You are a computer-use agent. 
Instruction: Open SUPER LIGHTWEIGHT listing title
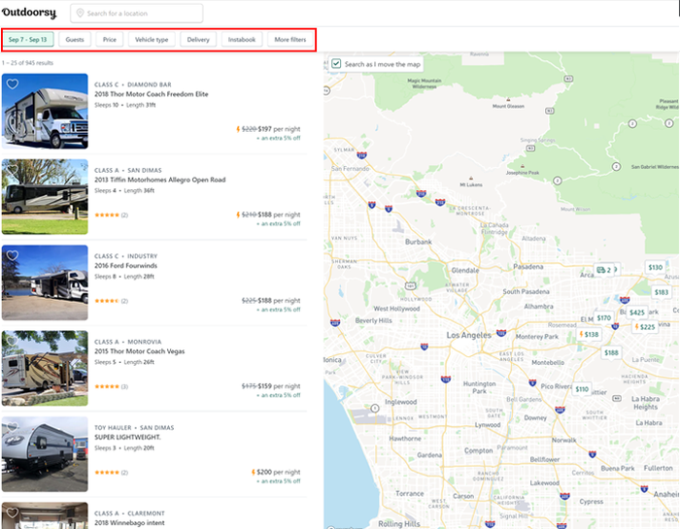click(127, 437)
